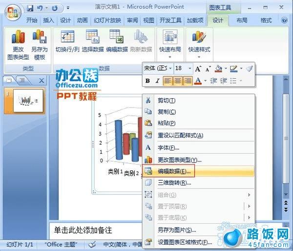Choose 重设以匹配样式(A) from context menu
This screenshot has width=293, height=251.
[198, 135]
